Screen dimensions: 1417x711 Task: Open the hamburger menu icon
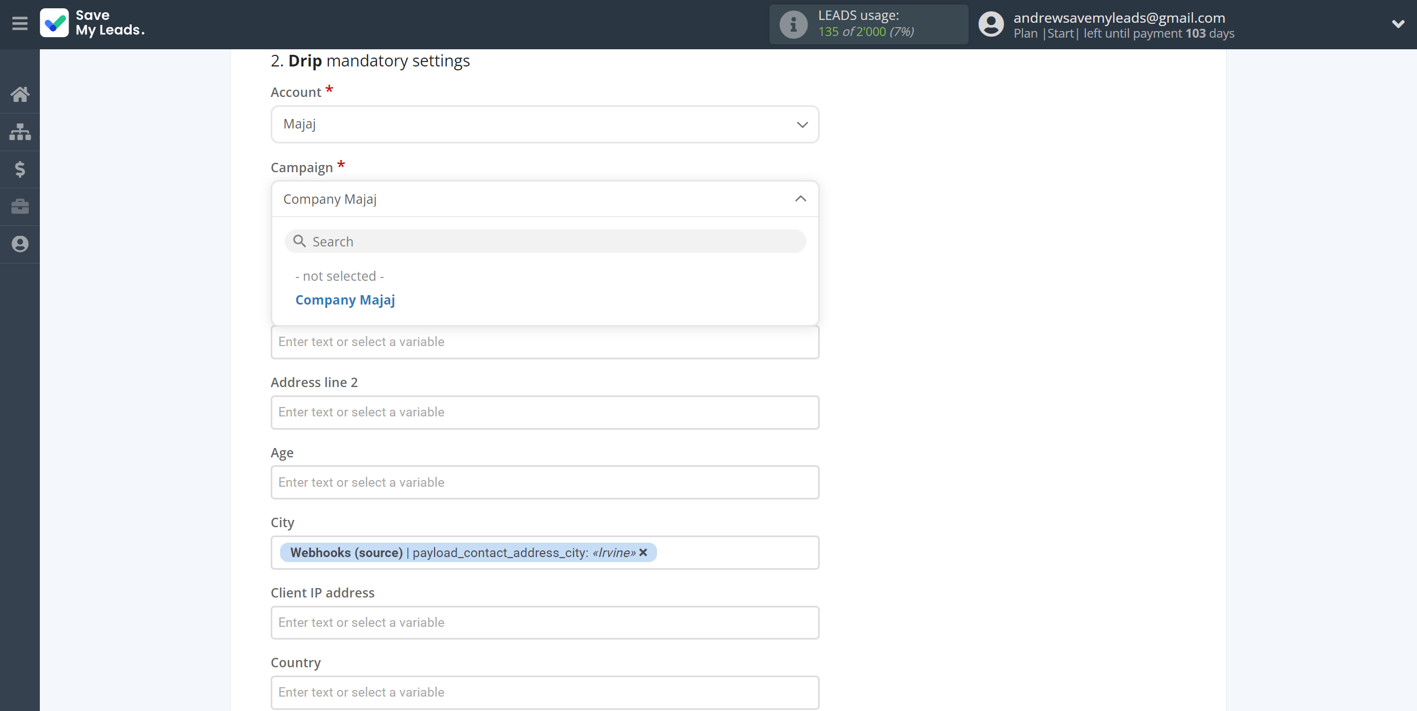click(x=20, y=24)
